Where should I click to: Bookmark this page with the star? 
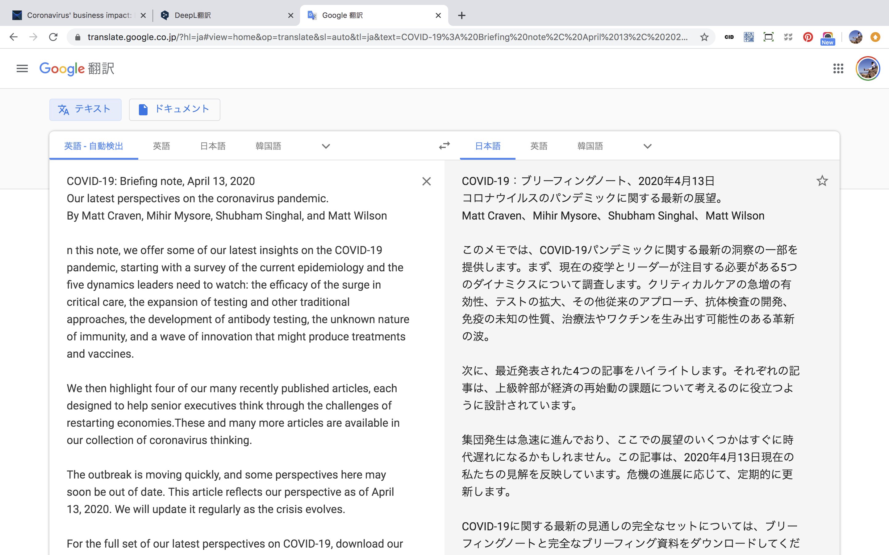[704, 37]
